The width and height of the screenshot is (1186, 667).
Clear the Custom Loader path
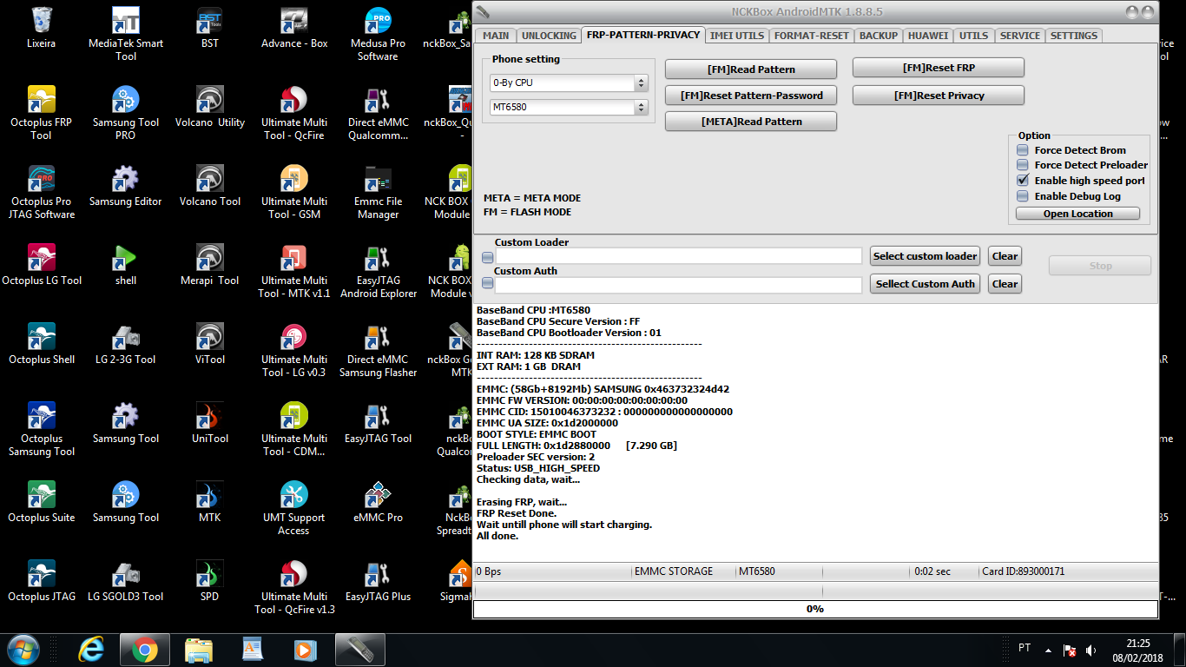[x=1005, y=256]
